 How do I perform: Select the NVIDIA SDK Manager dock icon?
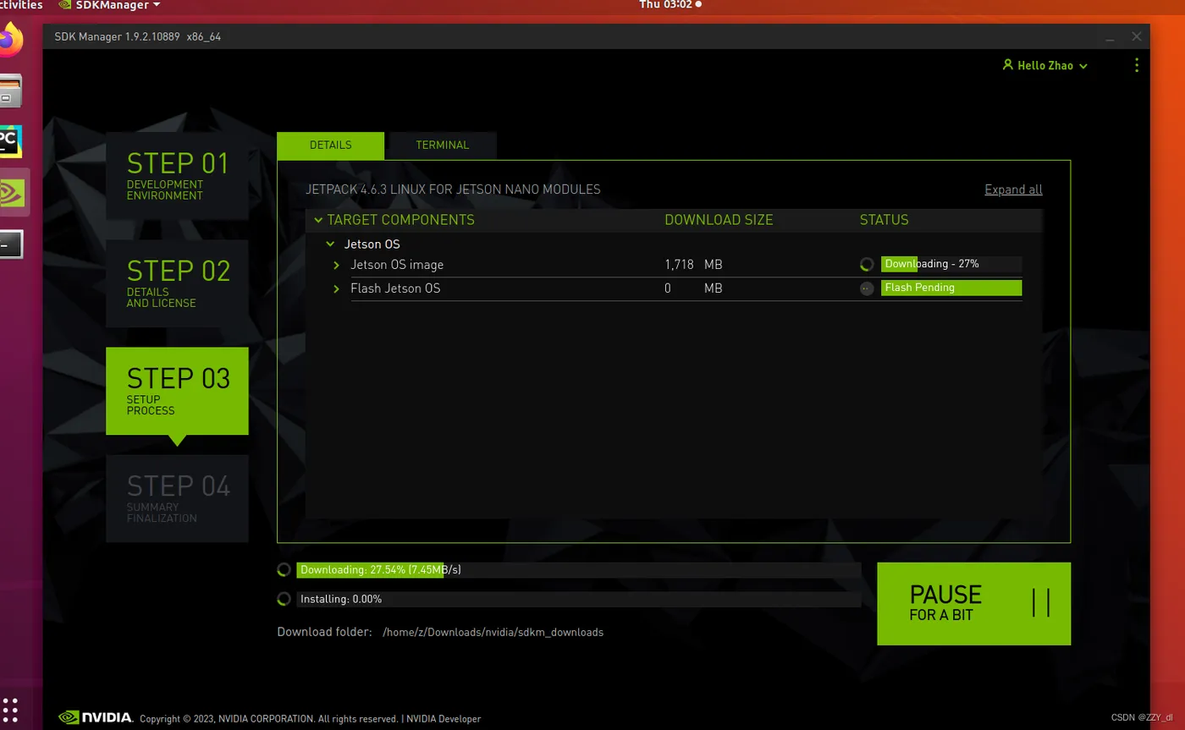(12, 192)
